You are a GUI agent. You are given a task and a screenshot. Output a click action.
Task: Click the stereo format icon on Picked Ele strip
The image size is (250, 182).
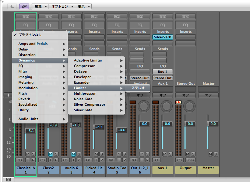pyautogui.click(x=88, y=160)
